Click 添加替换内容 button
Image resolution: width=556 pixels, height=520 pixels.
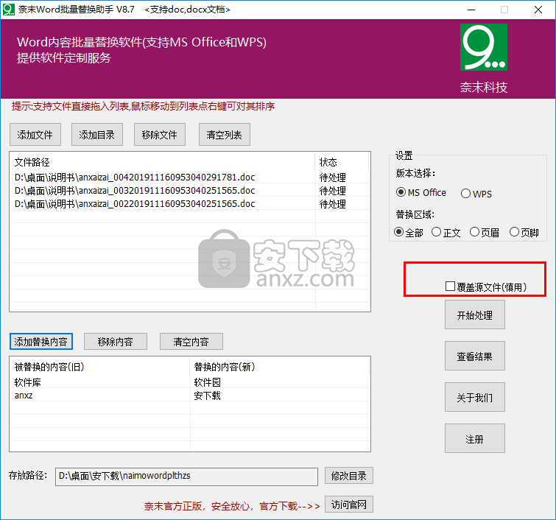click(41, 342)
